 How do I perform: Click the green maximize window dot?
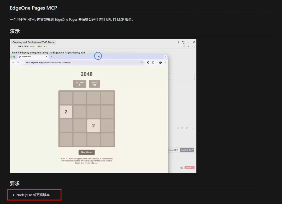[x=14, y=57]
